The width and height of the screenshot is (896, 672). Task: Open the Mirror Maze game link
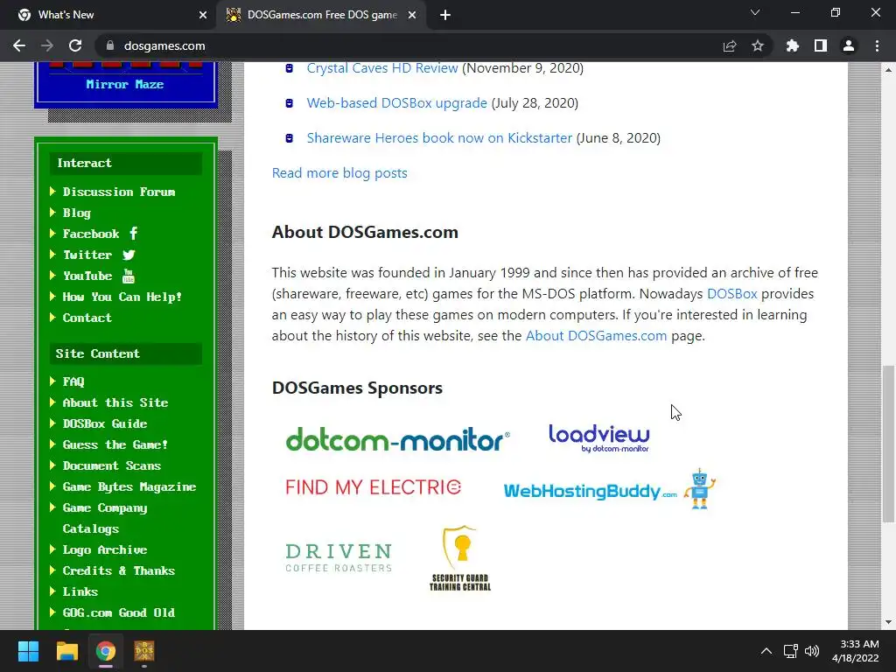[x=124, y=85]
